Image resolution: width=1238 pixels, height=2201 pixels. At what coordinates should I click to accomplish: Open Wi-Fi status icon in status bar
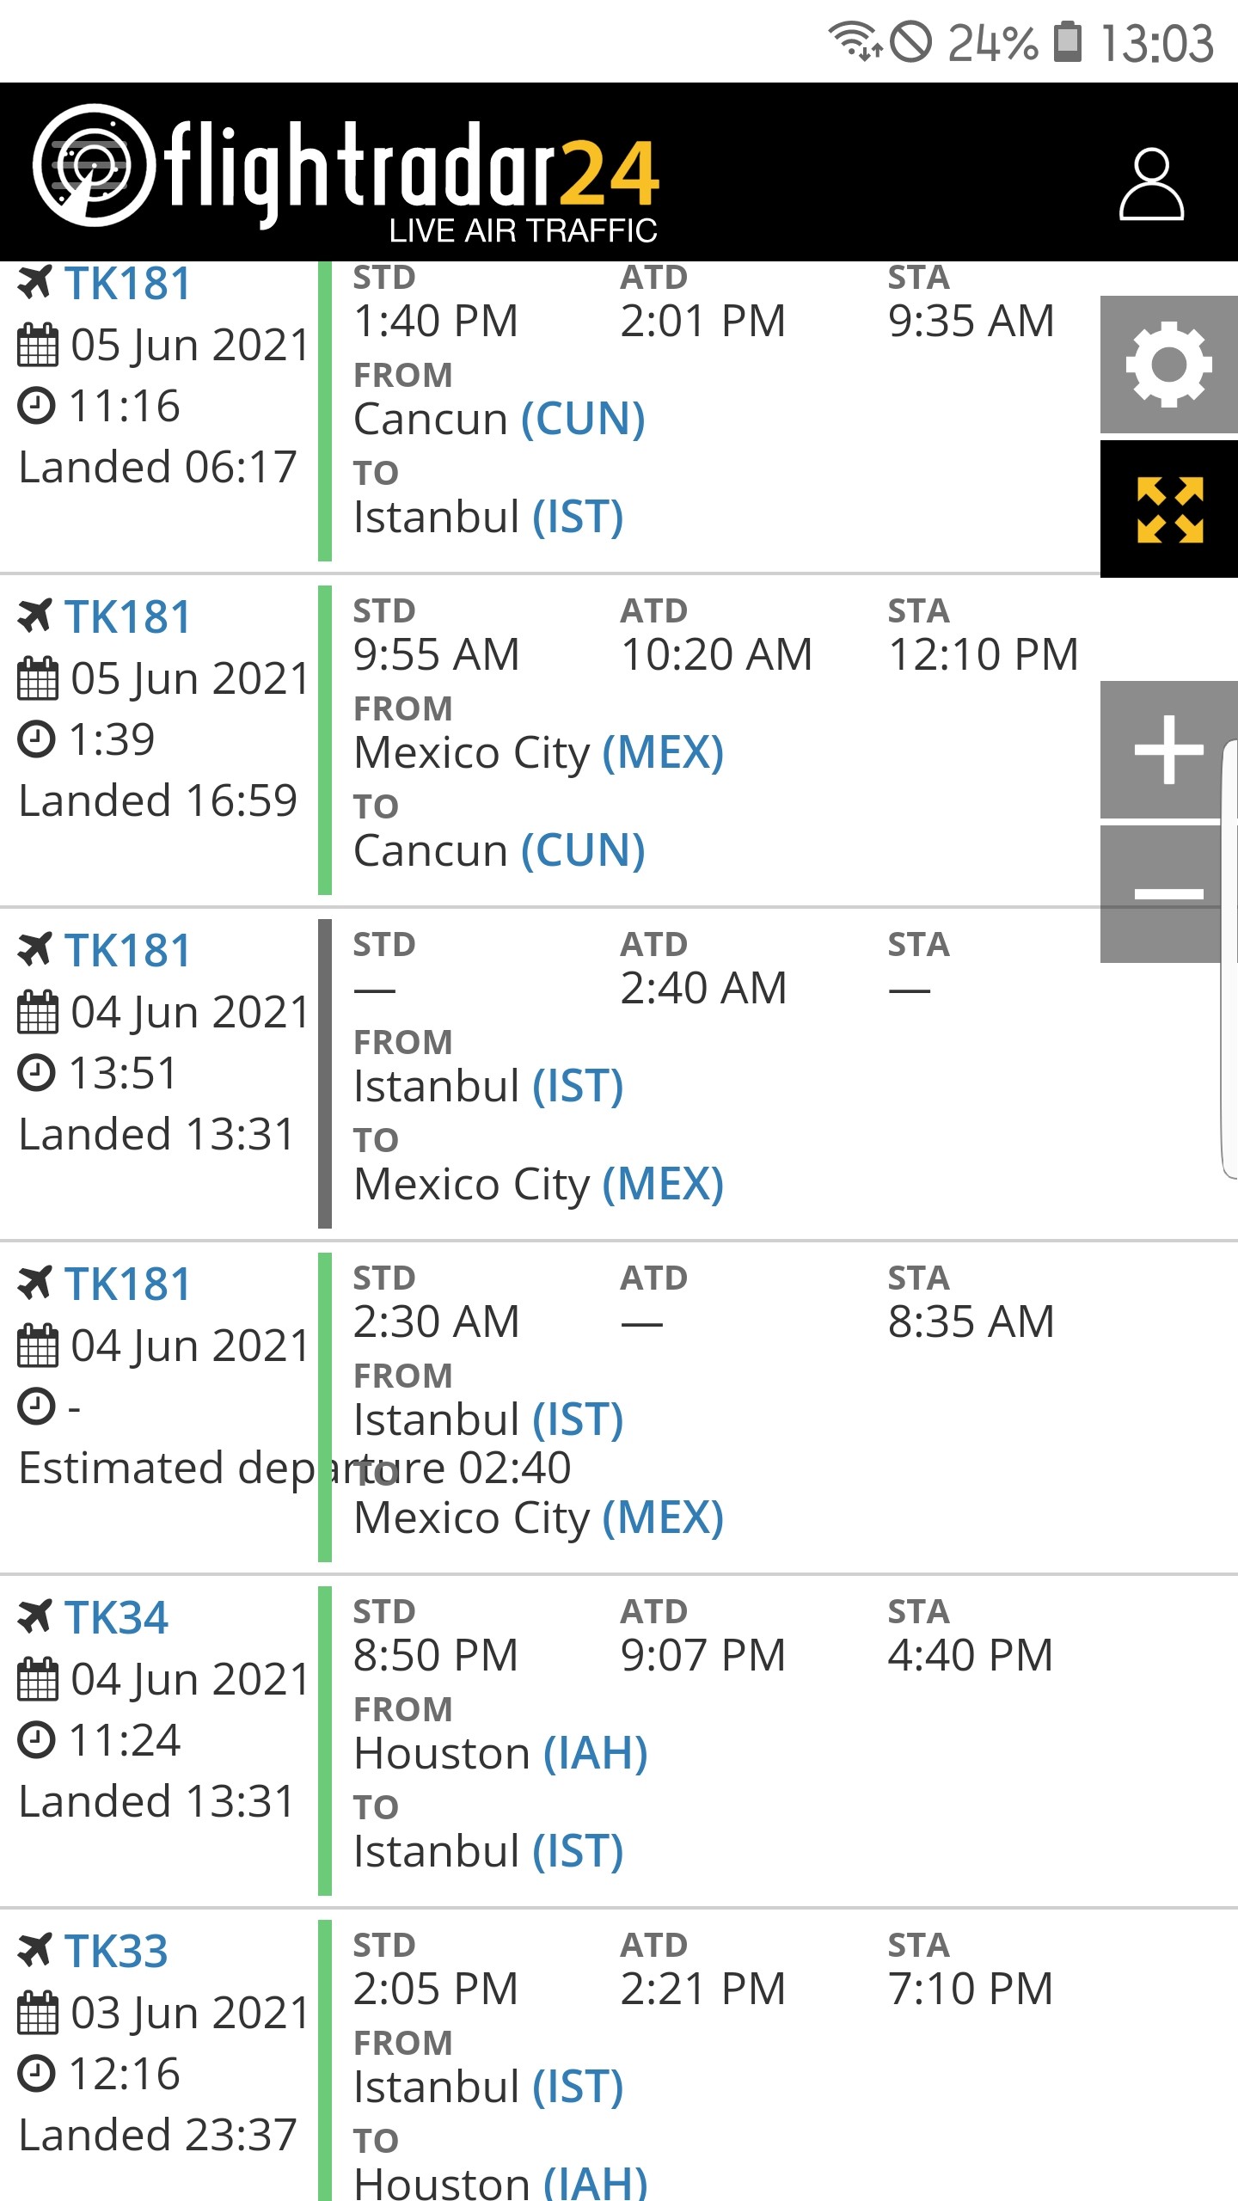[855, 40]
